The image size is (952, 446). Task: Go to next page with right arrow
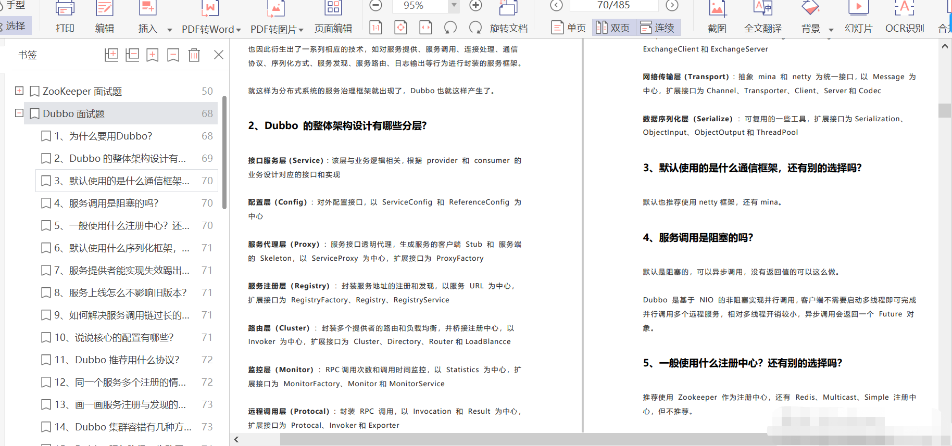tap(672, 6)
